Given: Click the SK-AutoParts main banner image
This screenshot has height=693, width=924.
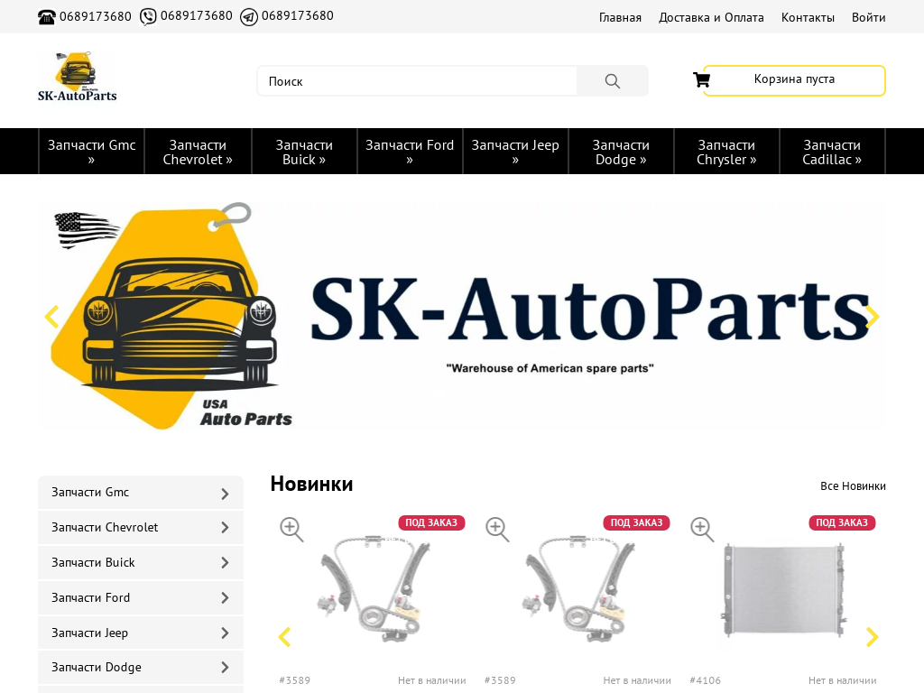Looking at the screenshot, I should tap(462, 317).
